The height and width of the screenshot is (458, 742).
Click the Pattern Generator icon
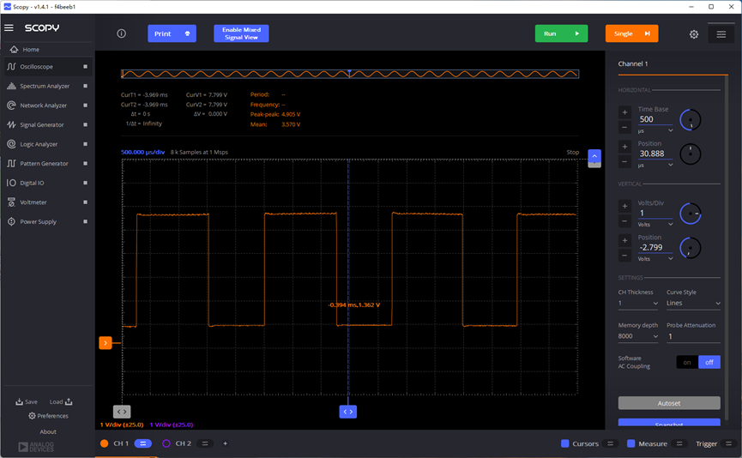pyautogui.click(x=11, y=163)
